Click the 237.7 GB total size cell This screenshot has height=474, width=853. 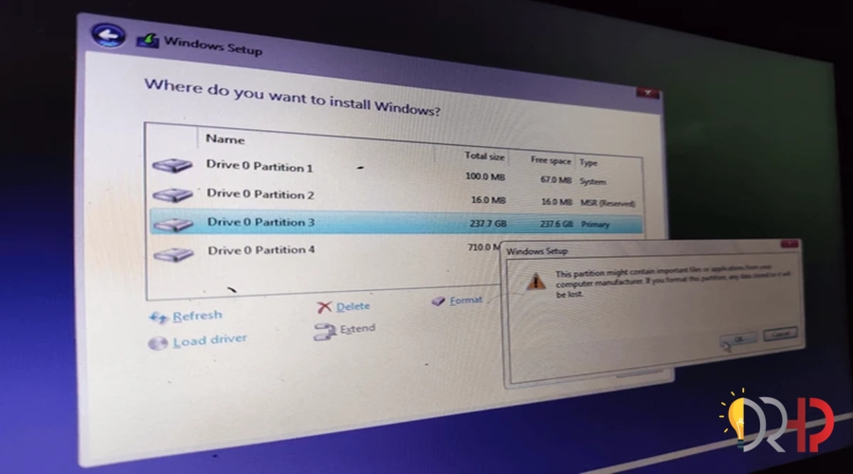click(488, 223)
